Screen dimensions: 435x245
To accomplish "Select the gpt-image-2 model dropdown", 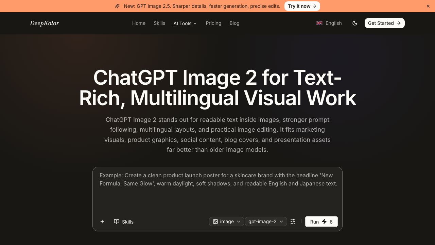I will tap(266, 222).
